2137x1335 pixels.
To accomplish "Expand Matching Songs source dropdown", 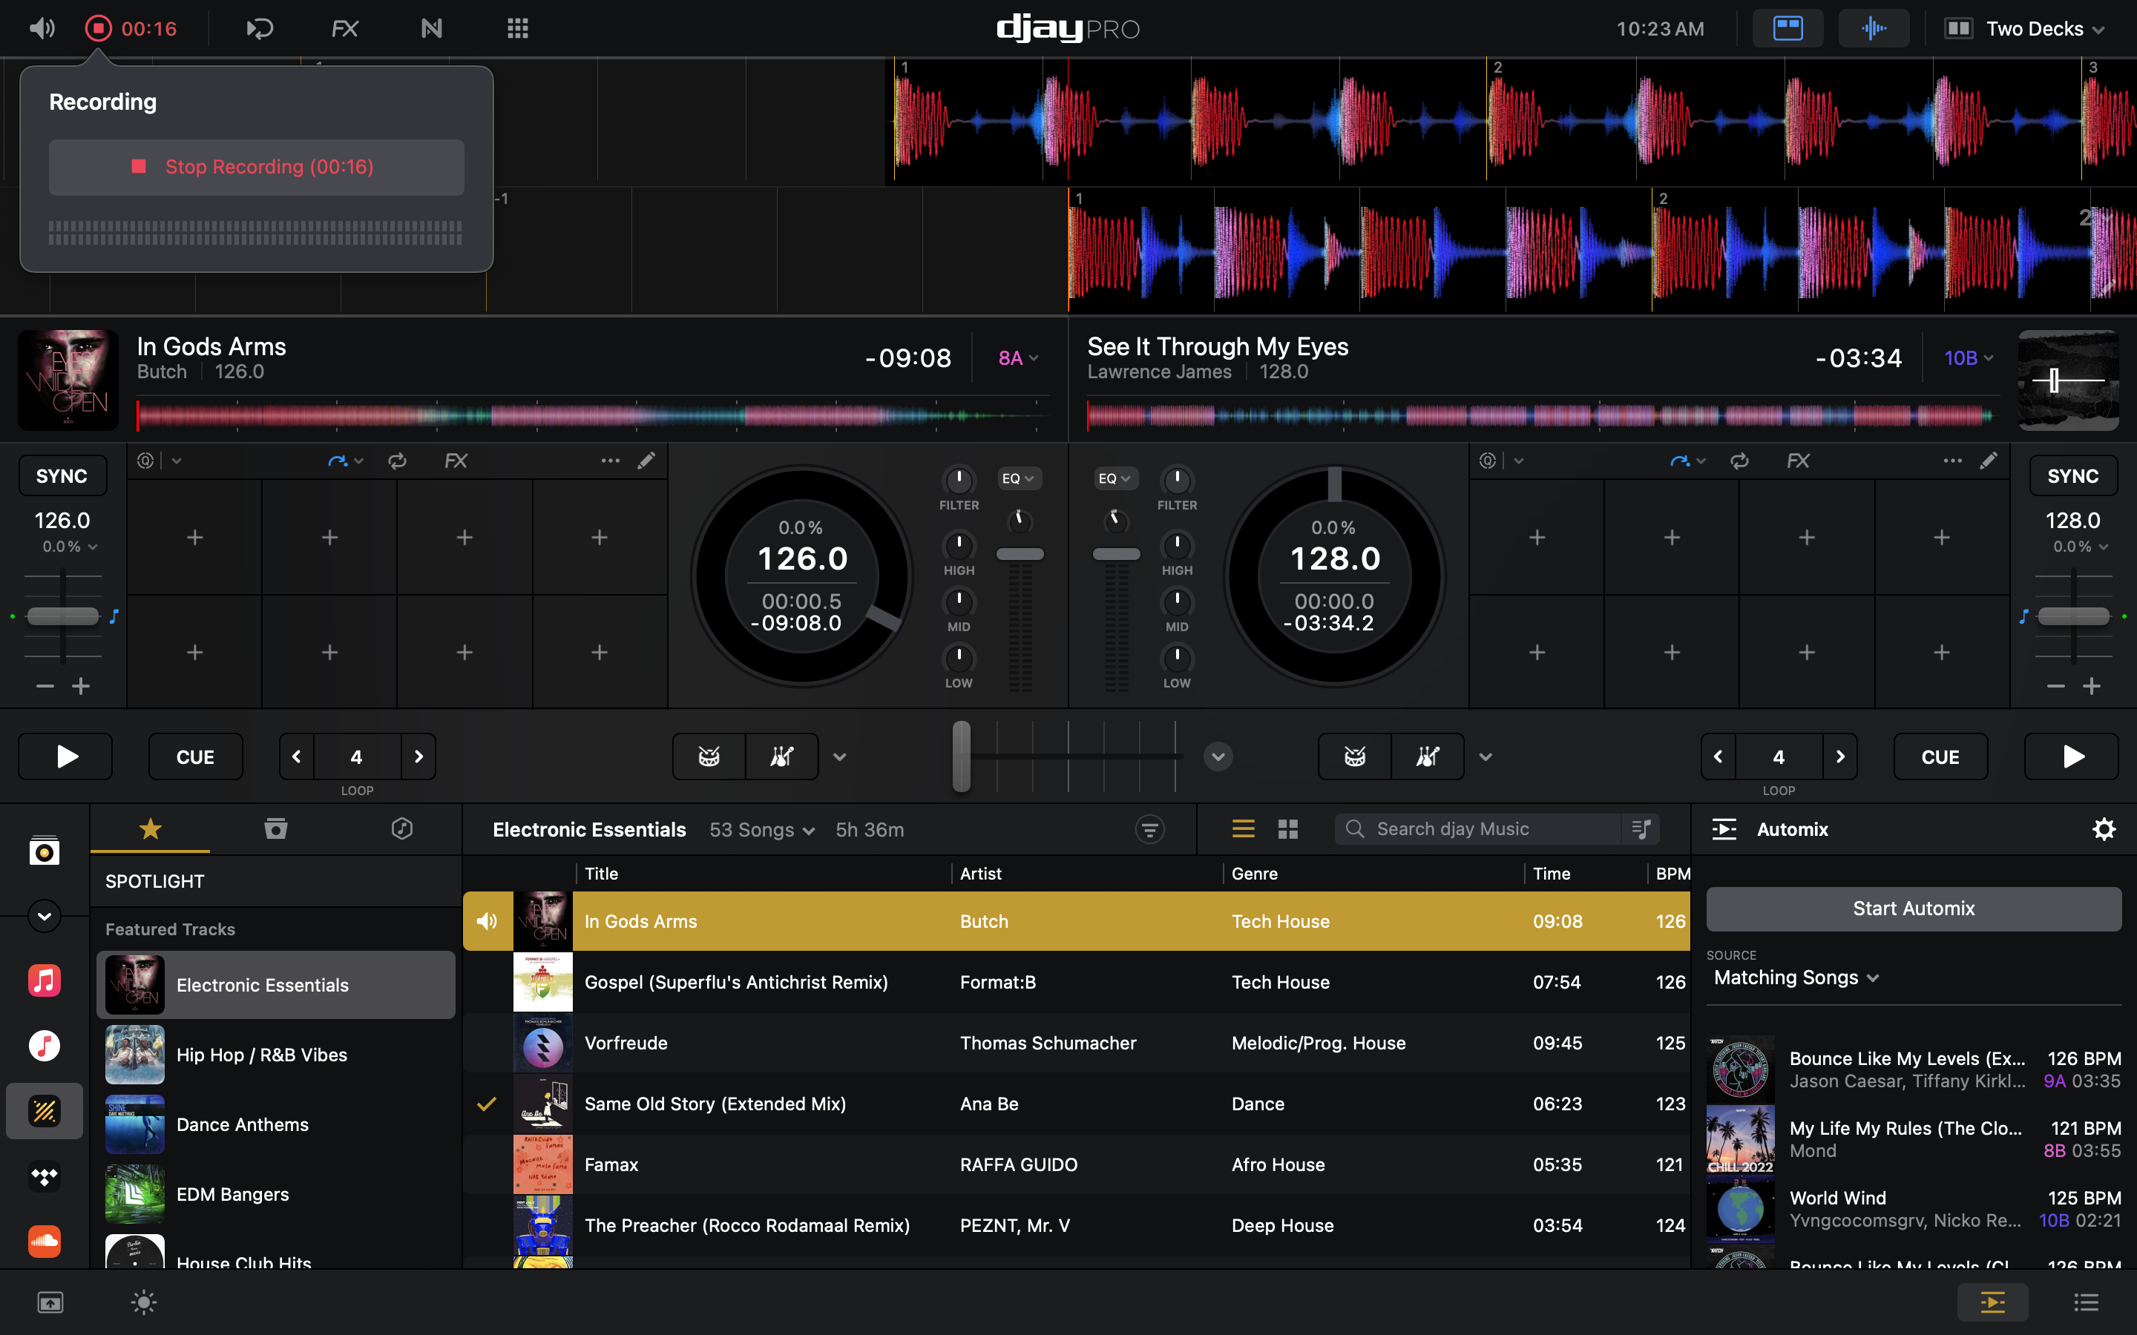I will tap(1795, 978).
